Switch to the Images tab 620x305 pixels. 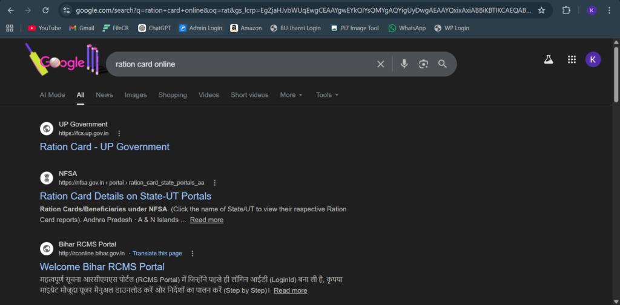(x=136, y=95)
